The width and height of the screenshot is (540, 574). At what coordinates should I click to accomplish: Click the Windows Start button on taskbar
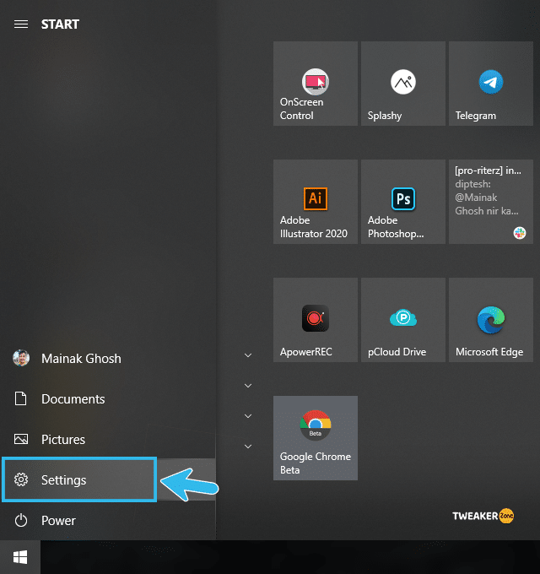(20, 557)
